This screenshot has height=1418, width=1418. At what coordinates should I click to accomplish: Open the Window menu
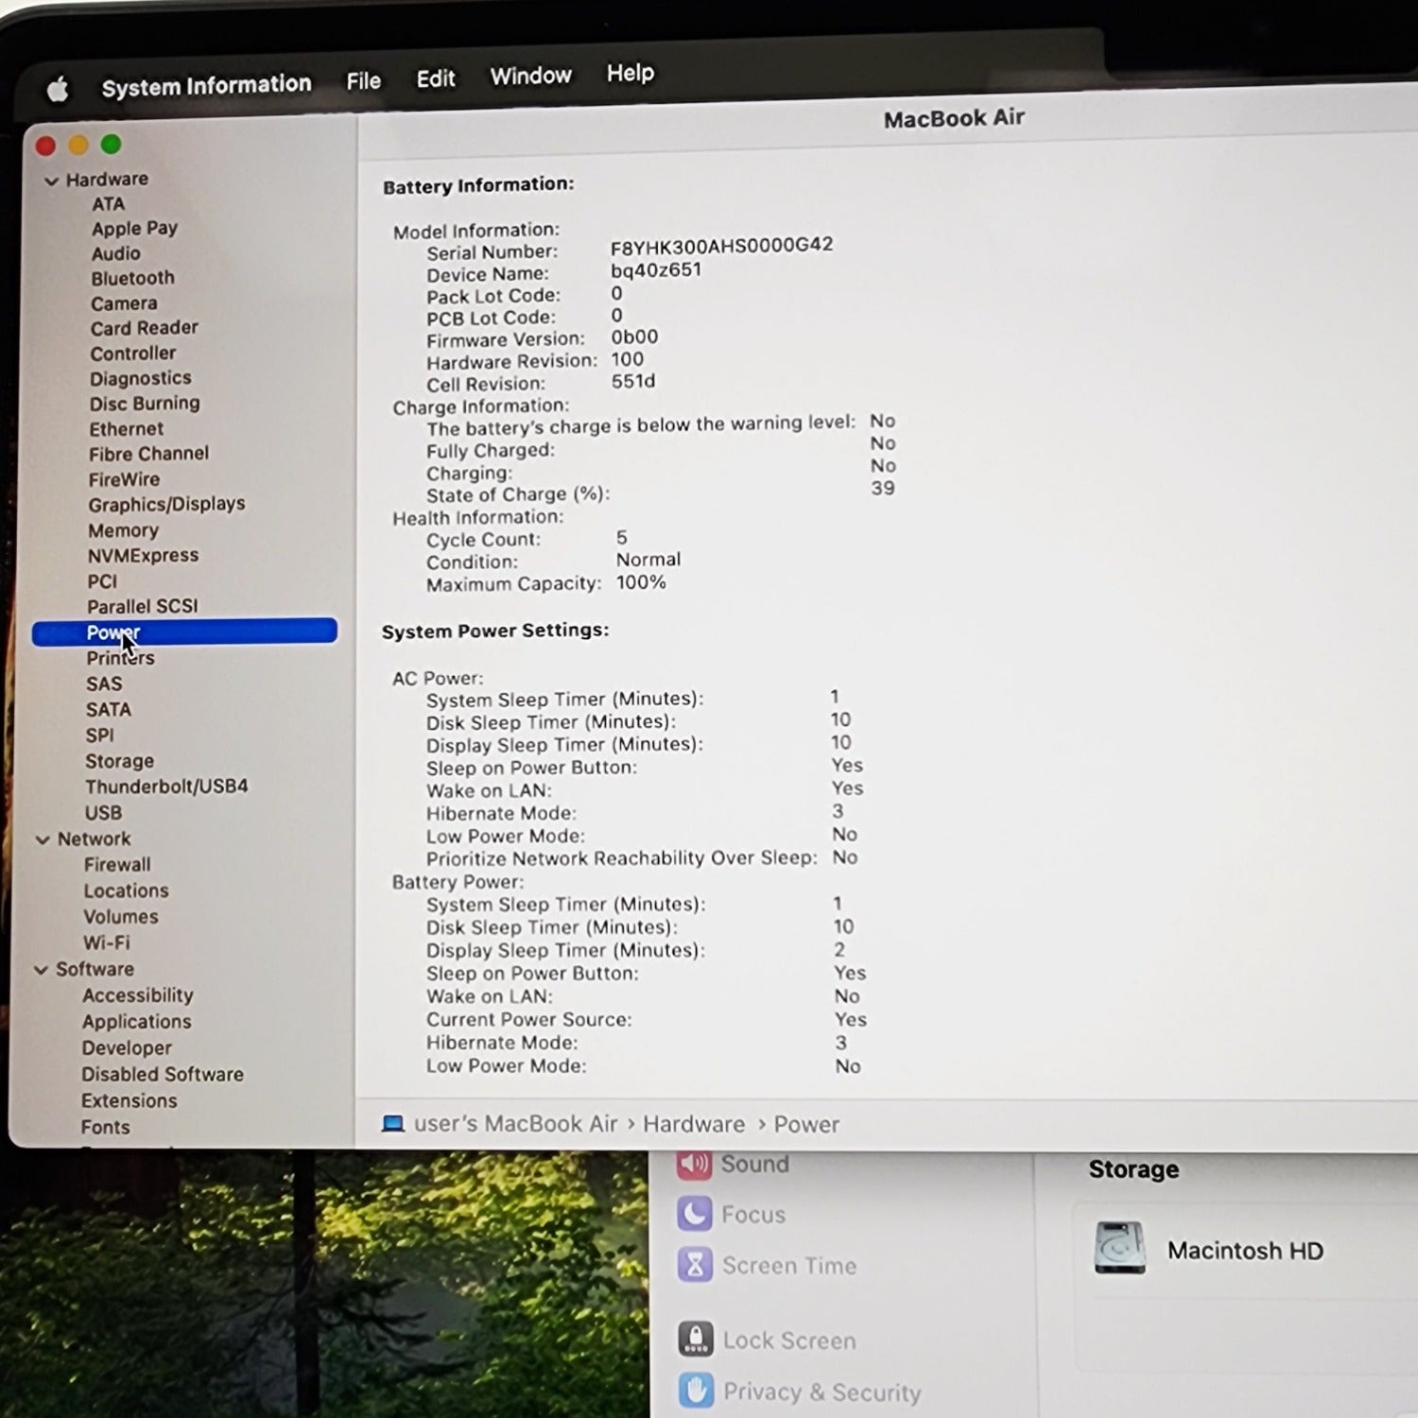tap(530, 76)
